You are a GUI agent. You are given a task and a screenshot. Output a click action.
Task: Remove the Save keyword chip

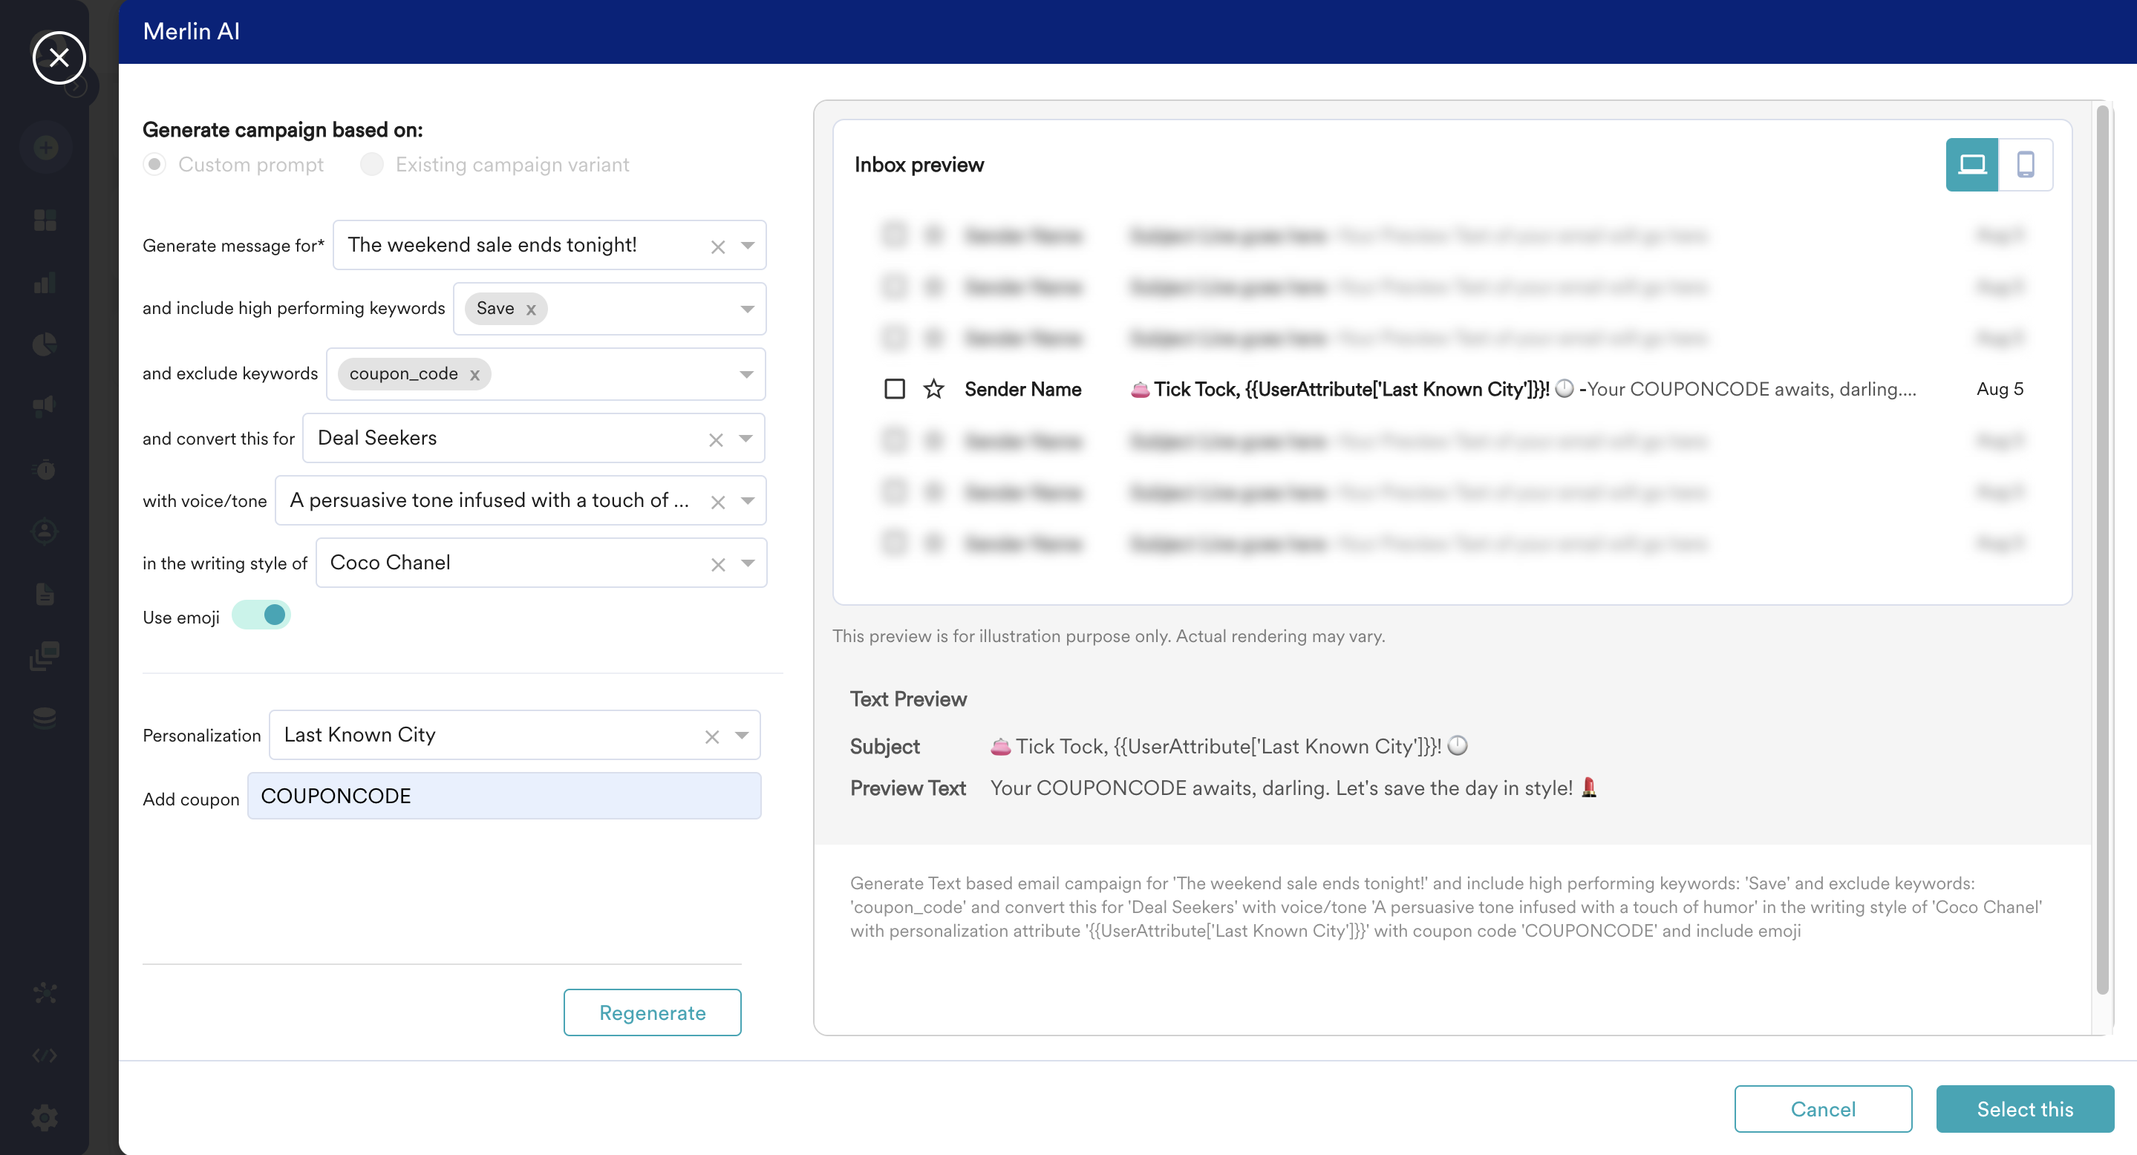pos(531,310)
